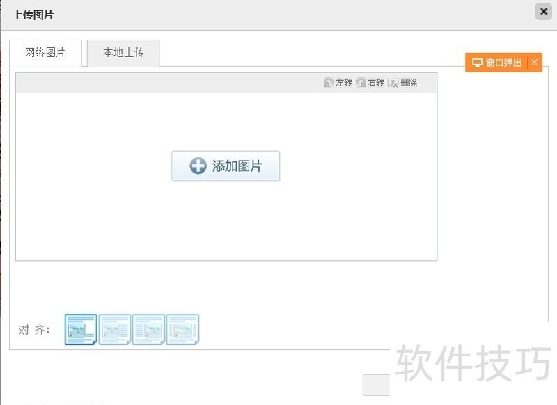Dismiss the orange 窗口弹出 badge with its x

point(534,63)
